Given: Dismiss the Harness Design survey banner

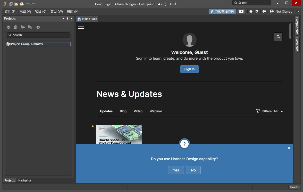Looking at the screenshot, I should pyautogui.click(x=289, y=148).
